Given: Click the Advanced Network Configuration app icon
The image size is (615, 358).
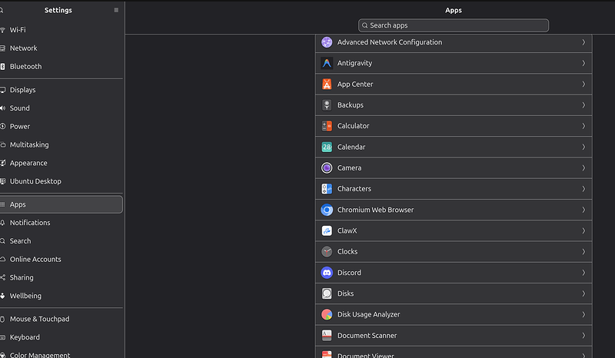Looking at the screenshot, I should (327, 42).
